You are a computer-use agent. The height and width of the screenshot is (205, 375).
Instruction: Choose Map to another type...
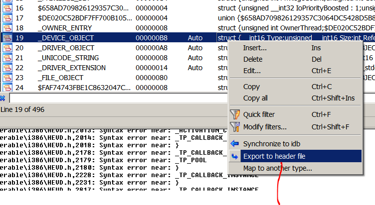click(x=277, y=168)
